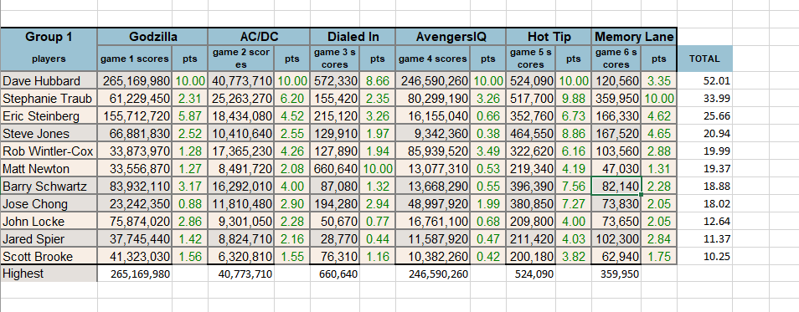Click the Highest row label cell

[x=49, y=274]
